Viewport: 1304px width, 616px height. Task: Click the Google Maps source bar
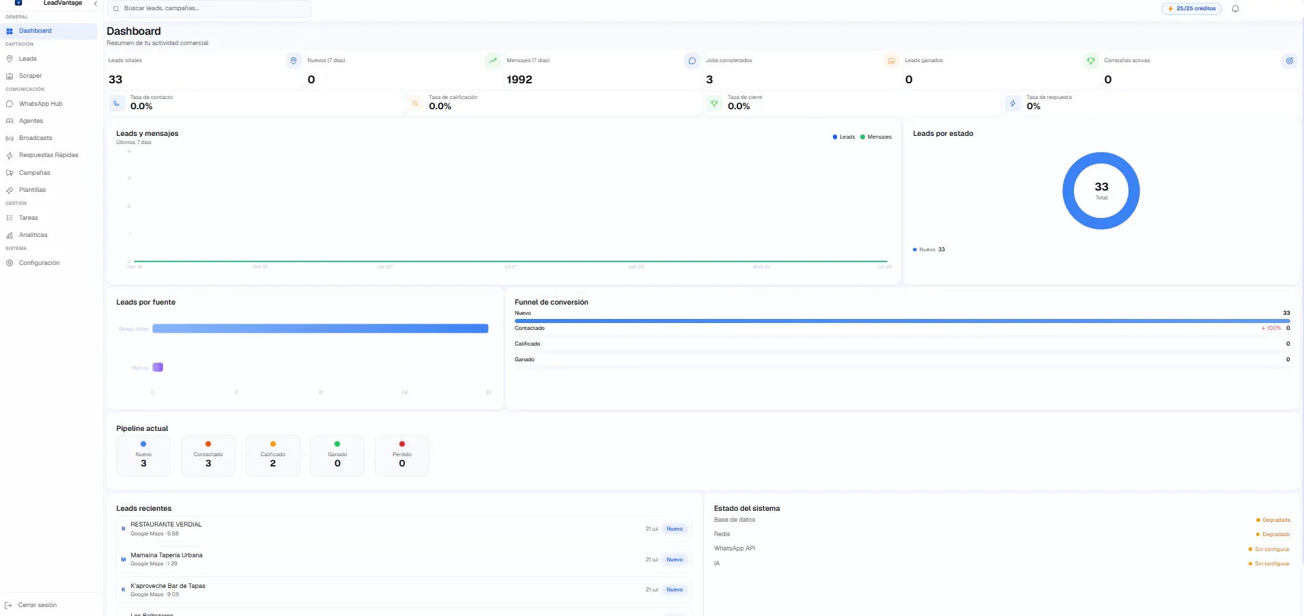[320, 328]
